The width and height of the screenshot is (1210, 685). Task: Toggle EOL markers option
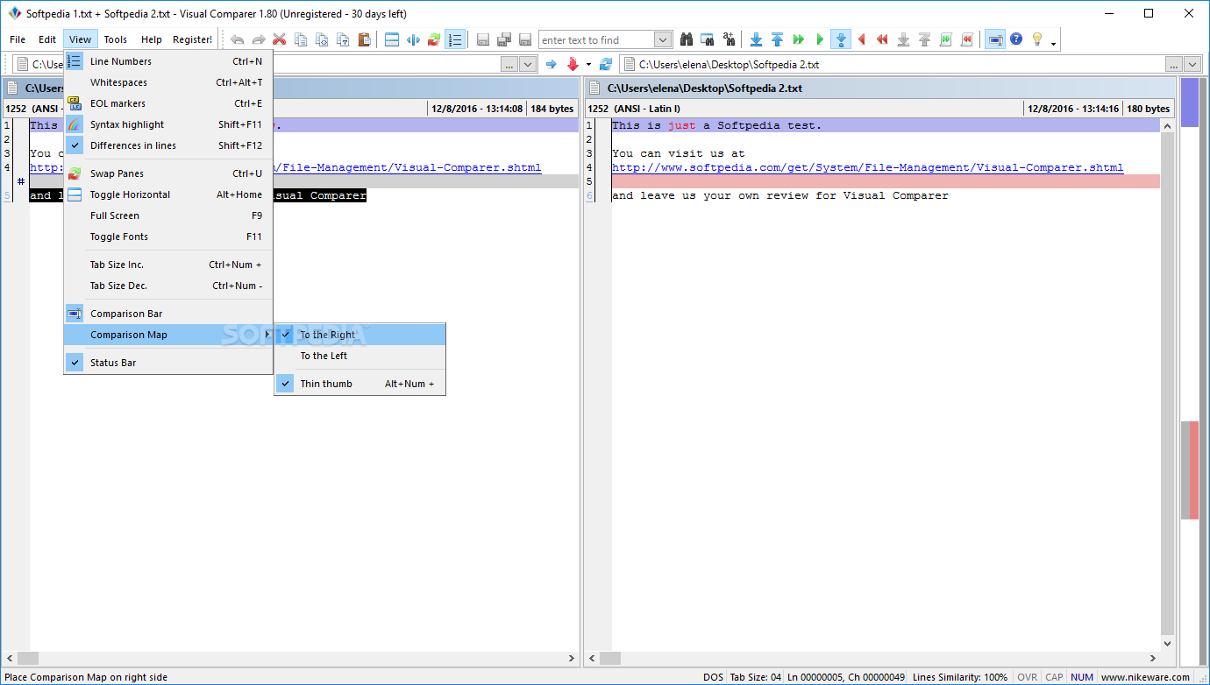168,103
